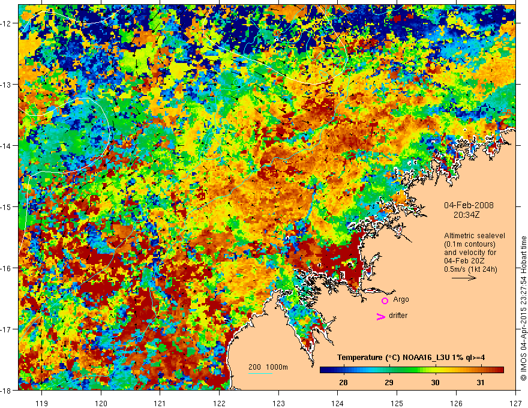Click the 'and velocity for' legend line
Screen dimensions: 528x408
point(470,253)
